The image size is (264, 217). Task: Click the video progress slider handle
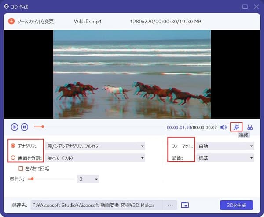tap(43, 127)
